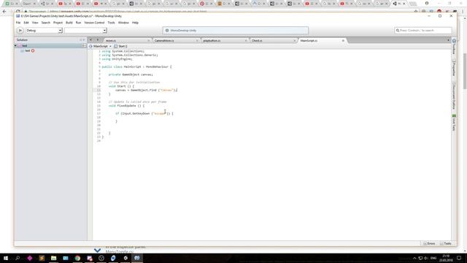The height and width of the screenshot is (263, 467).
Task: Click the ENG language indicator
Action: coord(433,258)
